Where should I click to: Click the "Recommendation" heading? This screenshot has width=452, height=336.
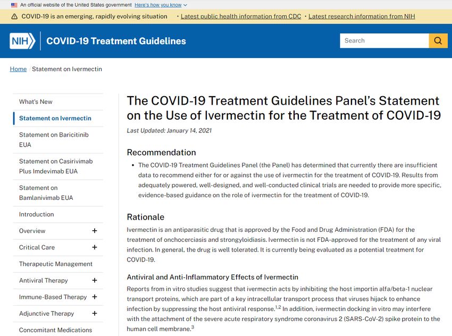[162, 153]
